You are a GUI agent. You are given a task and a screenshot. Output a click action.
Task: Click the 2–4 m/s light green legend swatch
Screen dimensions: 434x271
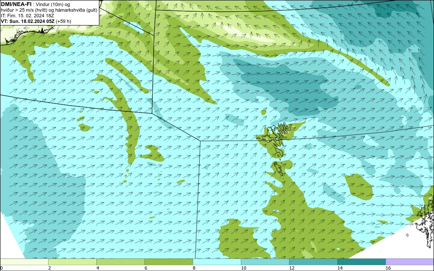coord(72,262)
